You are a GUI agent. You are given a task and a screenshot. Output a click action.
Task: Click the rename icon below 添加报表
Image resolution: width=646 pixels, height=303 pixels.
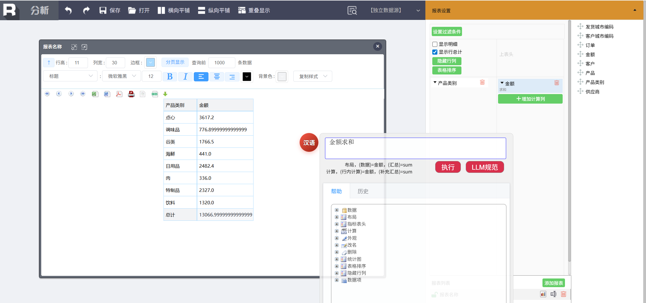(x=553, y=294)
